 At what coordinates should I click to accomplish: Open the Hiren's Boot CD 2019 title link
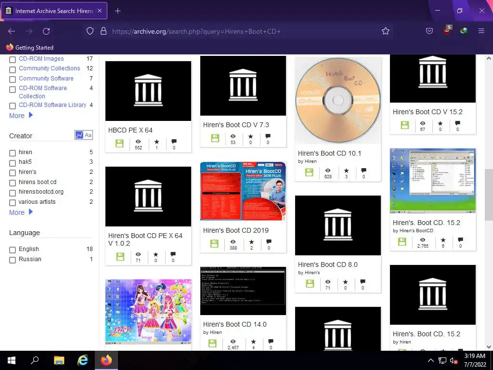(235, 230)
